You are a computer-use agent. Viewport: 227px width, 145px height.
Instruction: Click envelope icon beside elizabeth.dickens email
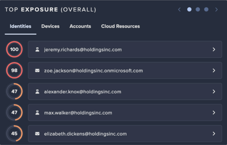pyautogui.click(x=37, y=134)
